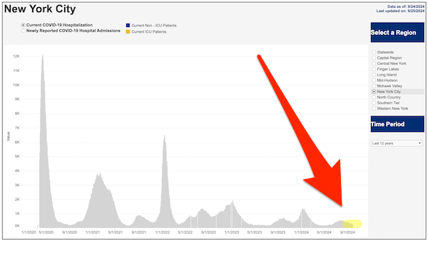Select the Statewide region radio button
Viewport: 428px width, 271px height.
(x=374, y=52)
